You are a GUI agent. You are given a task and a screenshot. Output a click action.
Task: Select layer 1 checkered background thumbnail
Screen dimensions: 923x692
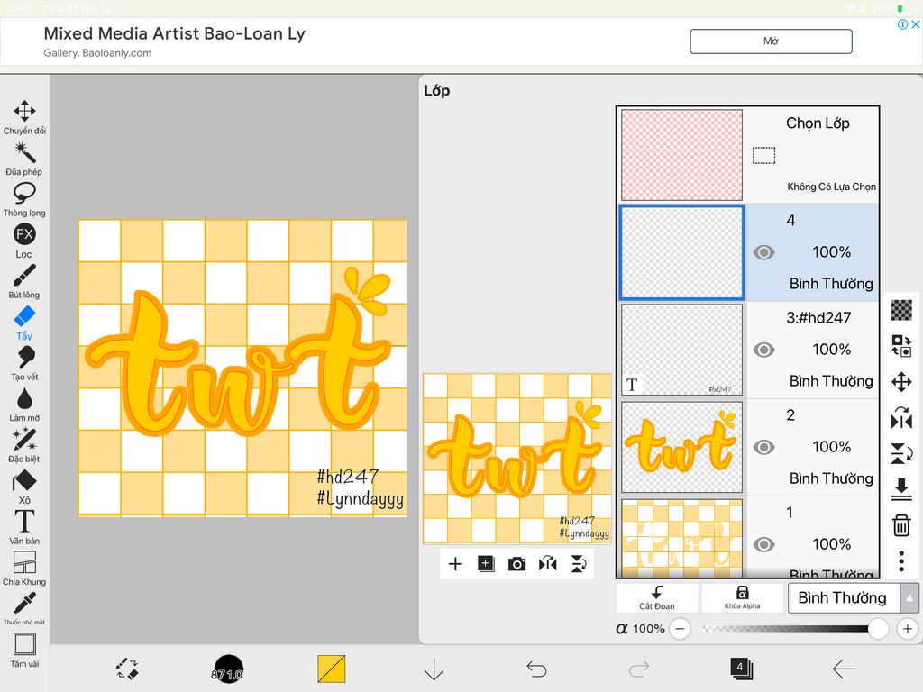pos(681,539)
